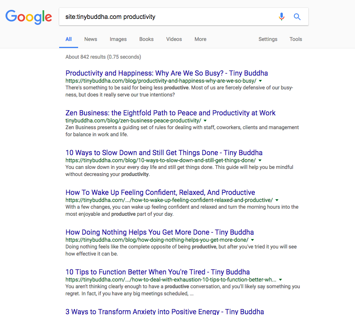
Task: Click the how-to-wake-up-feeling-confident-relaxed-and-productive URL text
Action: coord(169,200)
